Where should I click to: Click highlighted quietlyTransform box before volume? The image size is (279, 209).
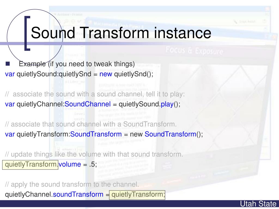(30, 165)
